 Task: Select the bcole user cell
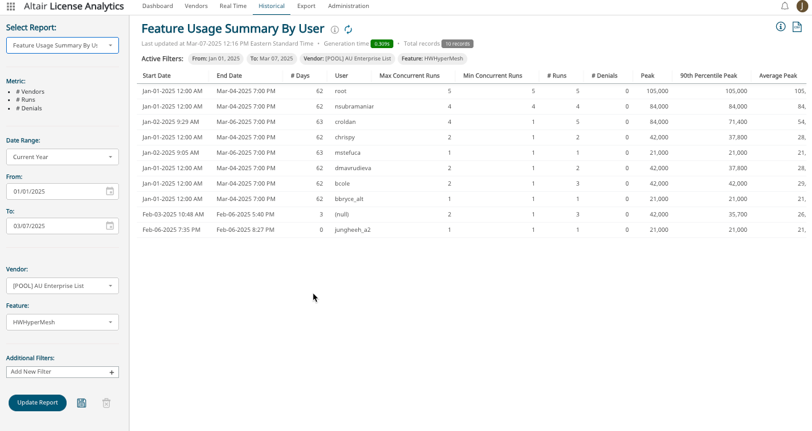coord(342,184)
